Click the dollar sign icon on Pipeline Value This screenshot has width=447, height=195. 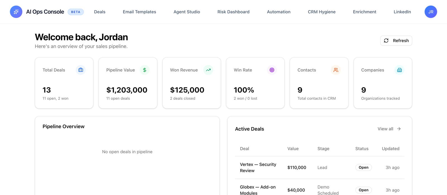(x=144, y=70)
